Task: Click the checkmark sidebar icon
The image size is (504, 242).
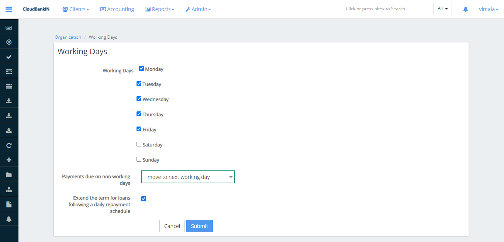Action: click(x=9, y=57)
